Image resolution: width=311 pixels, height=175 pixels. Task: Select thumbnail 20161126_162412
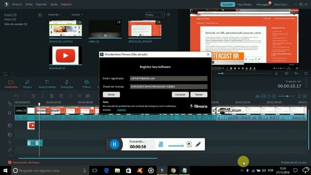click(66, 29)
